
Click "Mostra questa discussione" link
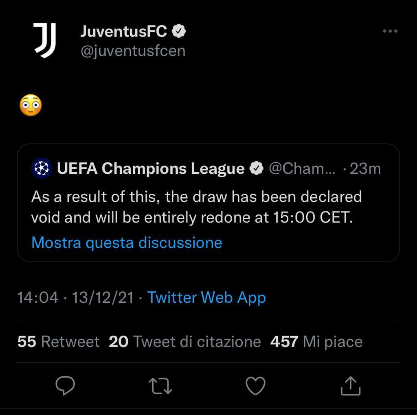coord(127,242)
